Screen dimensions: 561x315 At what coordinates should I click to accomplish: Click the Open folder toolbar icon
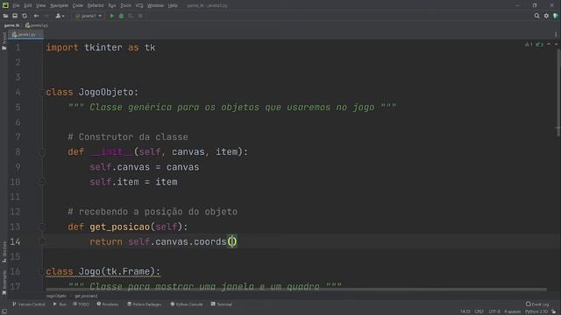pos(5,16)
